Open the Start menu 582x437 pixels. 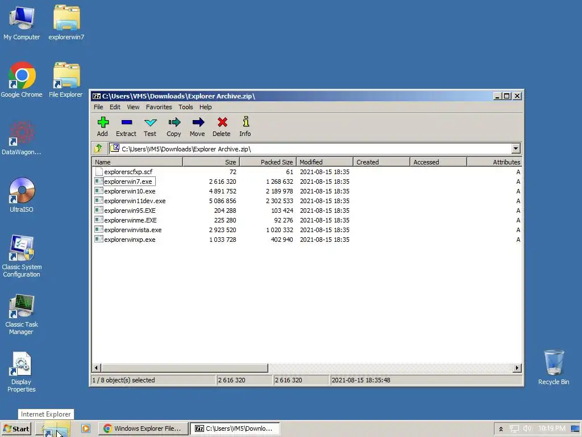click(x=16, y=428)
